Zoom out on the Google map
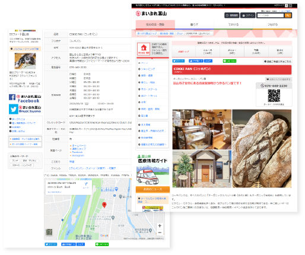 160,232
